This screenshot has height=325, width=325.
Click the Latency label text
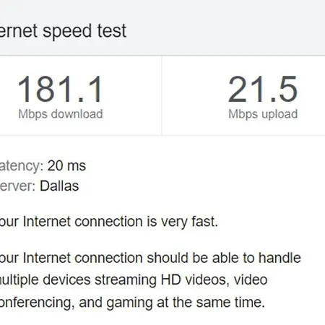pos(22,166)
